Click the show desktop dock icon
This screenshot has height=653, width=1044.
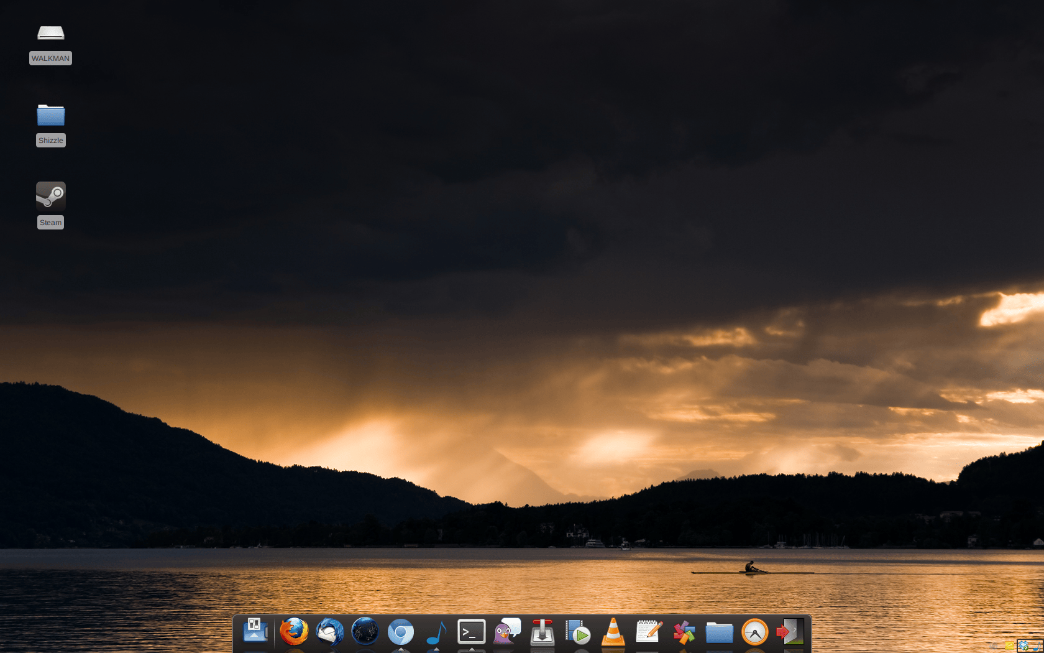click(255, 631)
